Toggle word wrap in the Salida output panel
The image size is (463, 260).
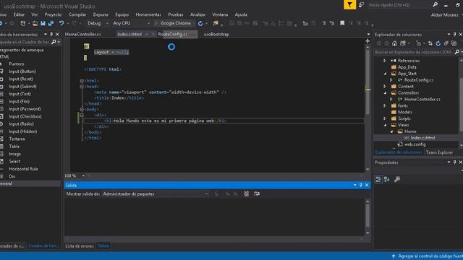point(257,194)
